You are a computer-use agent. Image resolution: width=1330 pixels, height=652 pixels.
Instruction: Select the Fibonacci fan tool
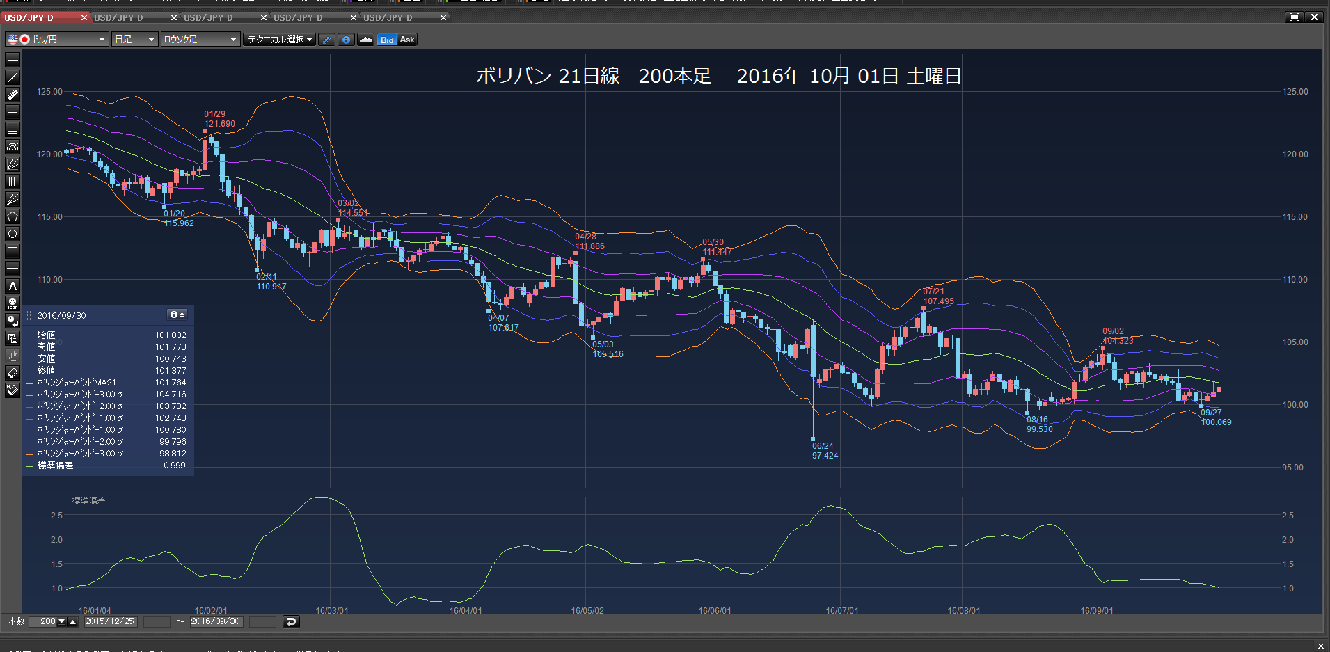[13, 164]
